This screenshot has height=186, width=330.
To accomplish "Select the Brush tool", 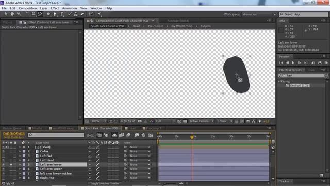I will (x=70, y=14).
